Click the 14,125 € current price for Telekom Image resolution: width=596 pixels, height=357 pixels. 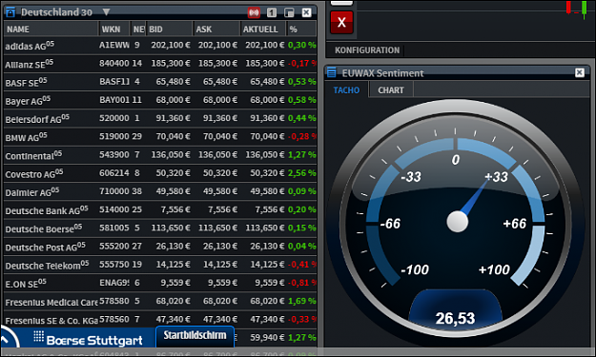point(267,265)
